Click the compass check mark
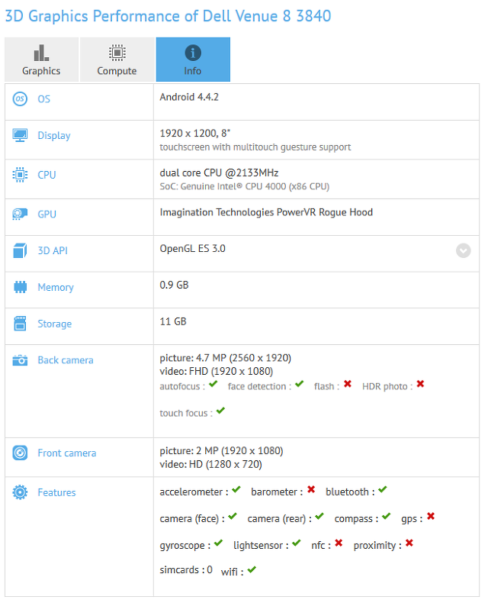The height and width of the screenshot is (603, 488). point(386,516)
